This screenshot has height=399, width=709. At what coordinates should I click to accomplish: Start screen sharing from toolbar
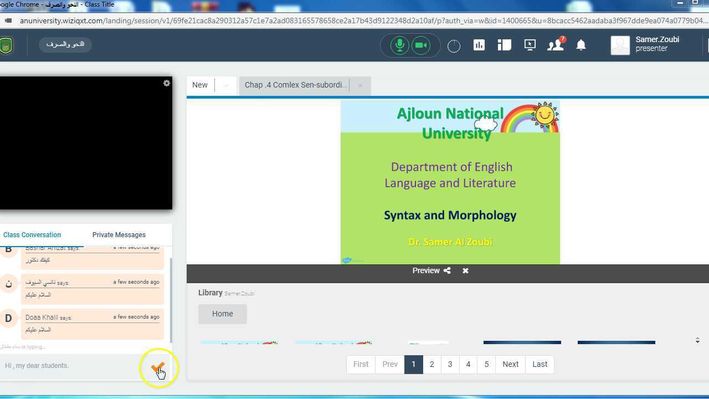click(x=530, y=45)
